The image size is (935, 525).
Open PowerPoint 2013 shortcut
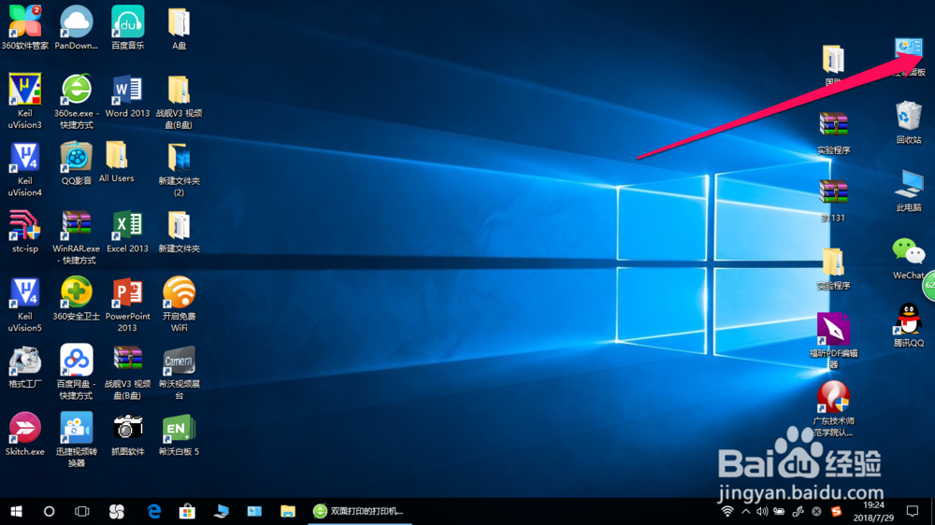coord(127,293)
